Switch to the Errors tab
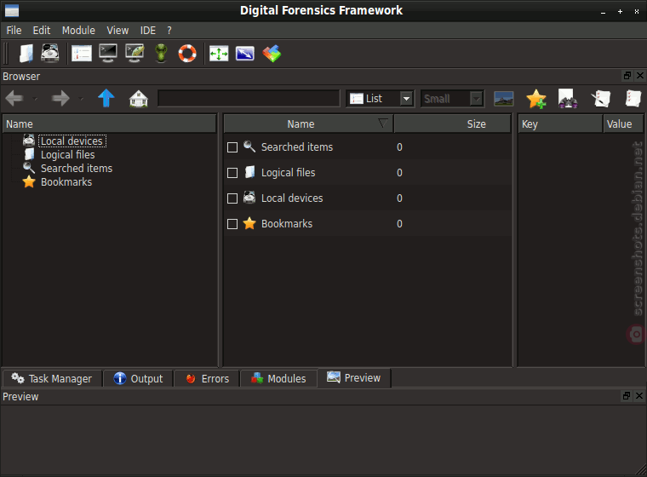647x477 pixels. pos(207,379)
